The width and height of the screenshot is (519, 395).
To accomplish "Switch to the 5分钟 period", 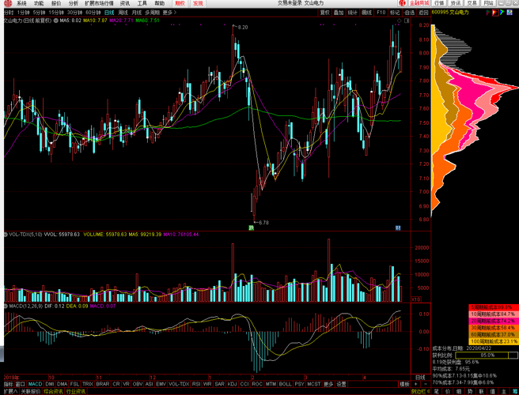I will point(39,13).
